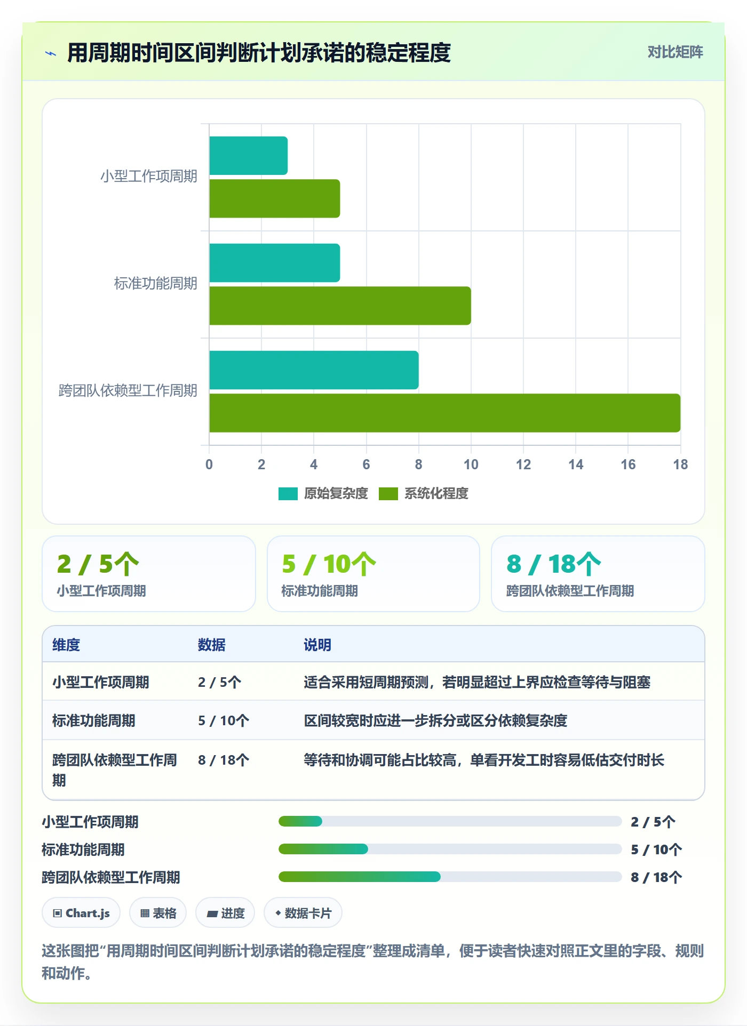Screen dimensions: 747x1026
Task: Click the teal bar for 小型工作项周期
Action: (248, 156)
